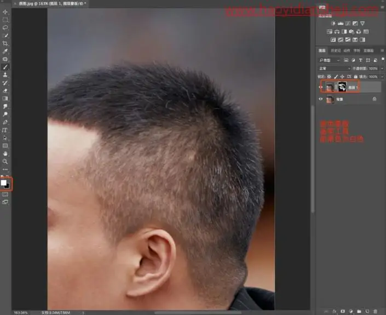
Task: Select the Hand tool
Action: (x=5, y=154)
